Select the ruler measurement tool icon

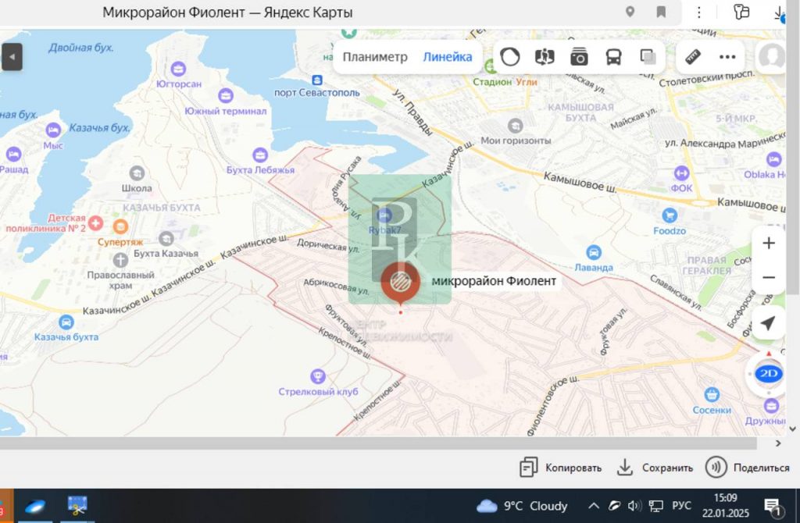692,57
